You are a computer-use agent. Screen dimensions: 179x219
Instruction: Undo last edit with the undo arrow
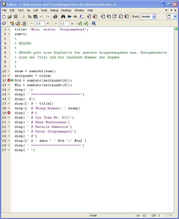[41, 17]
